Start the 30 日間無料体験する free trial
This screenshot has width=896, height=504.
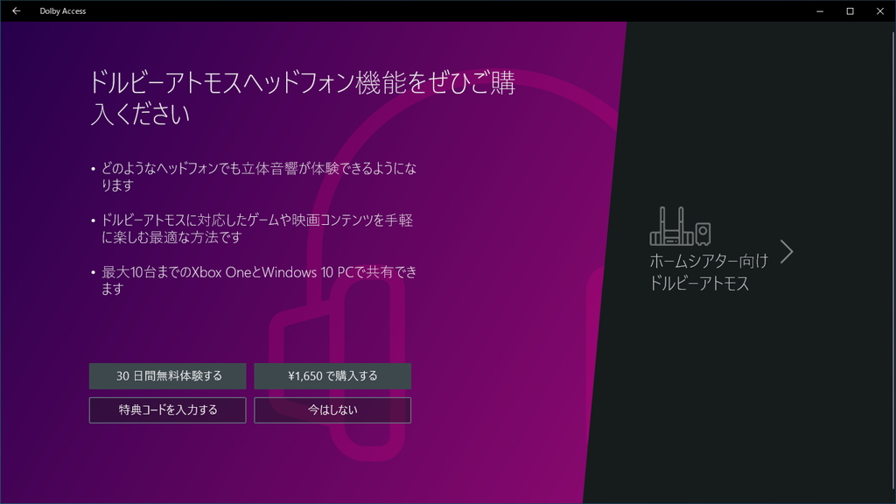[167, 376]
